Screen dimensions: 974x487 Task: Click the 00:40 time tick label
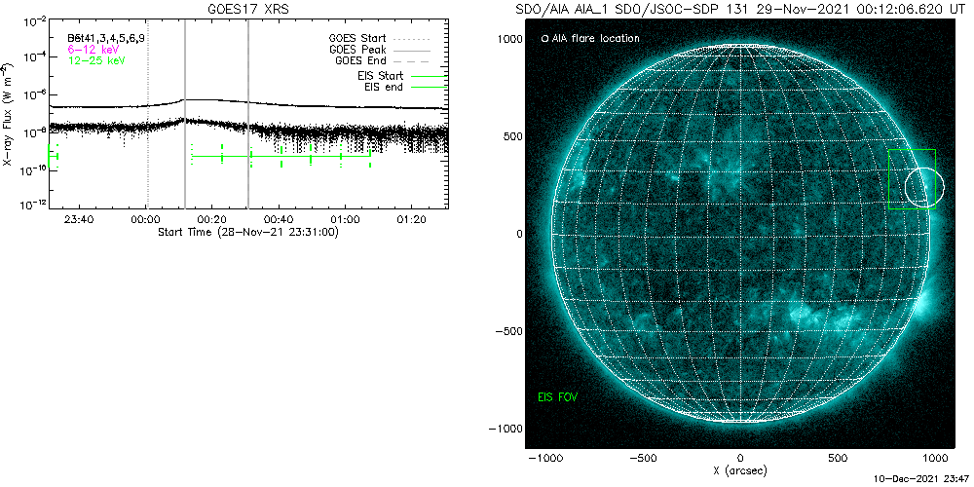click(280, 219)
